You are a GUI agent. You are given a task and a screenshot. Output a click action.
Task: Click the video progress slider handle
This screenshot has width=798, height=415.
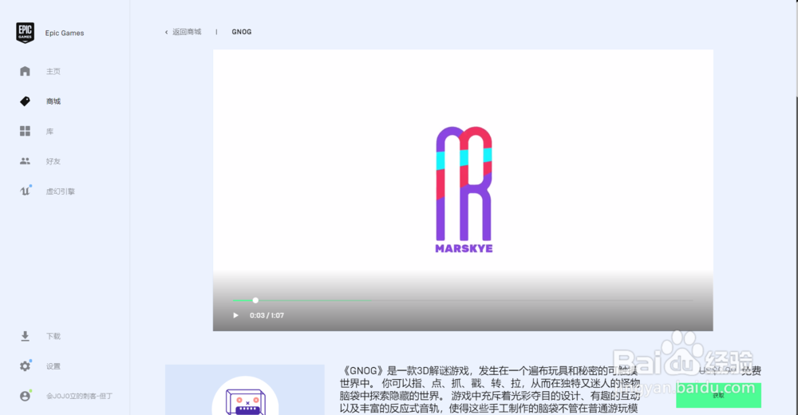pyautogui.click(x=255, y=300)
